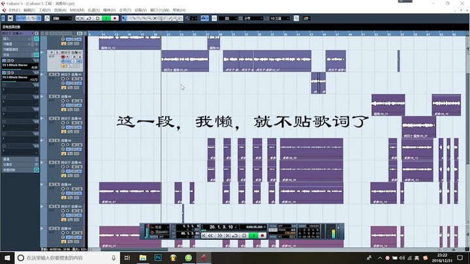Viewport: 470px width, 264px height.
Task: Select the audio clip 音频 06_06
Action: tap(311, 149)
